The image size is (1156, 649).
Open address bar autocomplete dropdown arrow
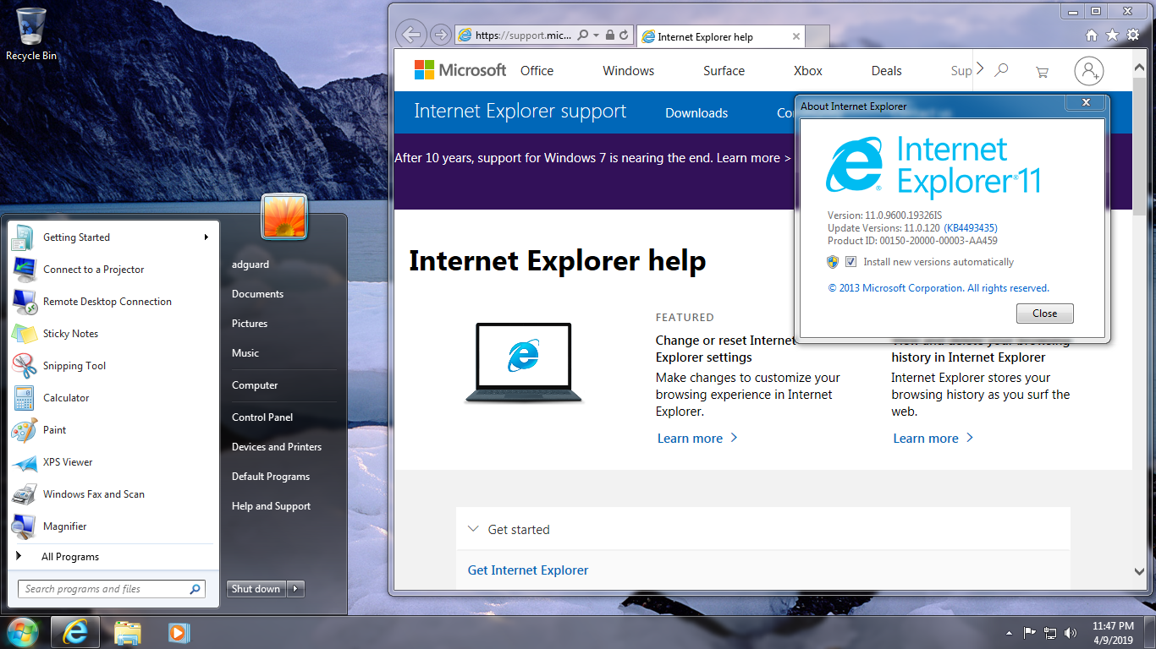click(x=596, y=35)
